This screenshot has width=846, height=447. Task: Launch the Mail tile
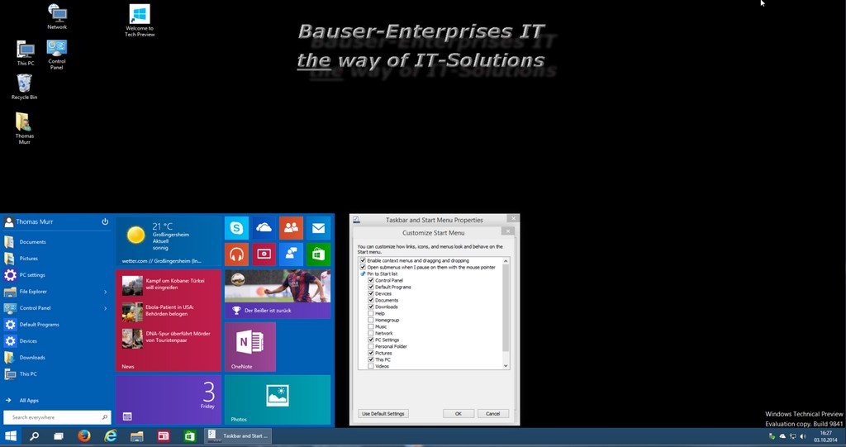318,227
